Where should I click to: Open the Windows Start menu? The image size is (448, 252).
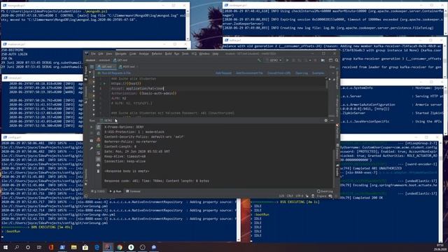5,247
